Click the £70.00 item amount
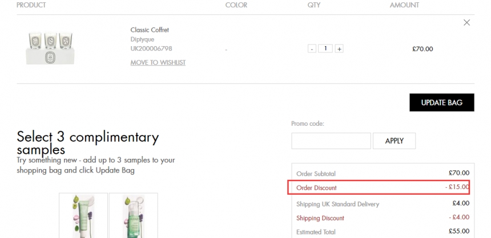 pos(422,49)
